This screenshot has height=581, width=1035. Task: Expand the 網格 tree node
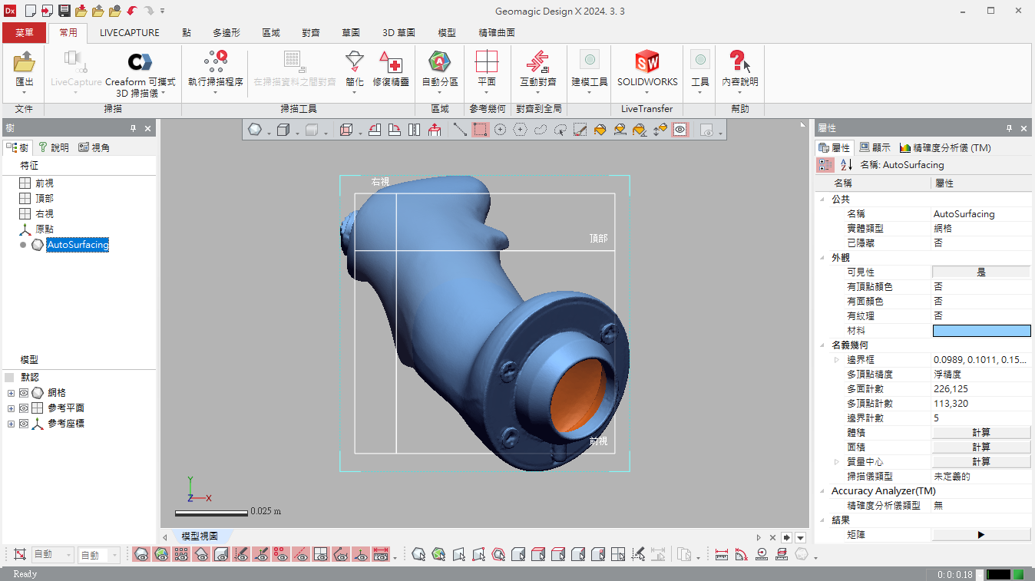[11, 393]
